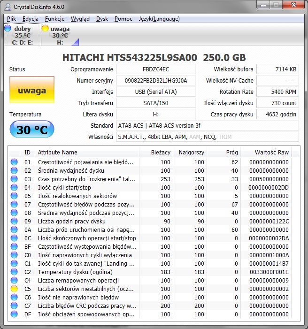308x329 pixels.
Task: Open the Język(Language) menu
Action: [159, 19]
